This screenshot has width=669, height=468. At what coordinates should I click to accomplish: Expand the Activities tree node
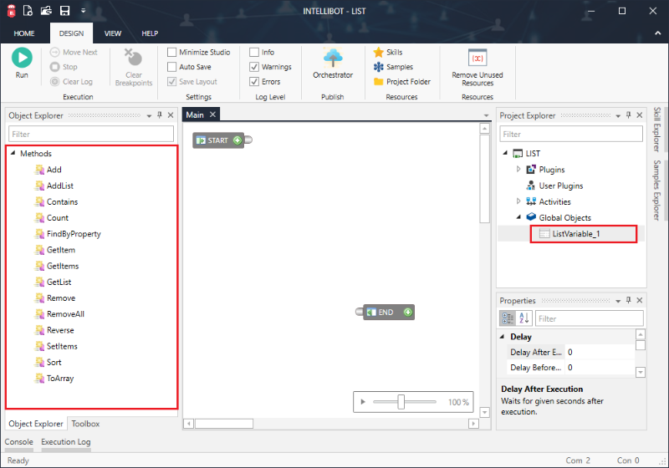pyautogui.click(x=518, y=201)
